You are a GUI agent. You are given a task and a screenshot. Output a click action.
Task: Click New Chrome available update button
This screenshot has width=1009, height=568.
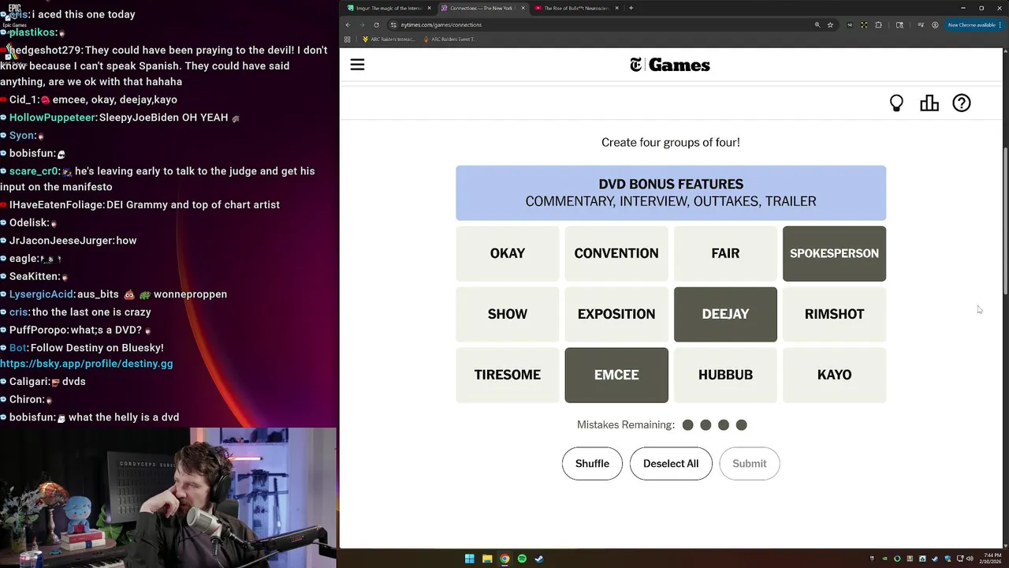974,24
